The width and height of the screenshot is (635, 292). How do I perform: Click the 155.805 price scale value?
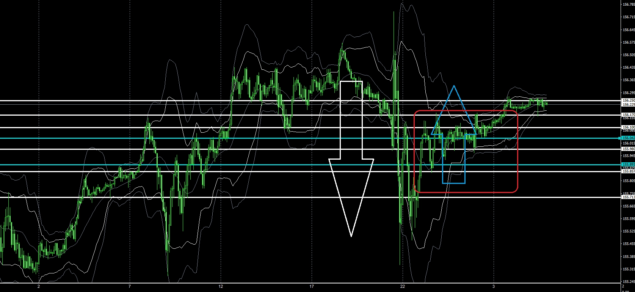point(628,181)
